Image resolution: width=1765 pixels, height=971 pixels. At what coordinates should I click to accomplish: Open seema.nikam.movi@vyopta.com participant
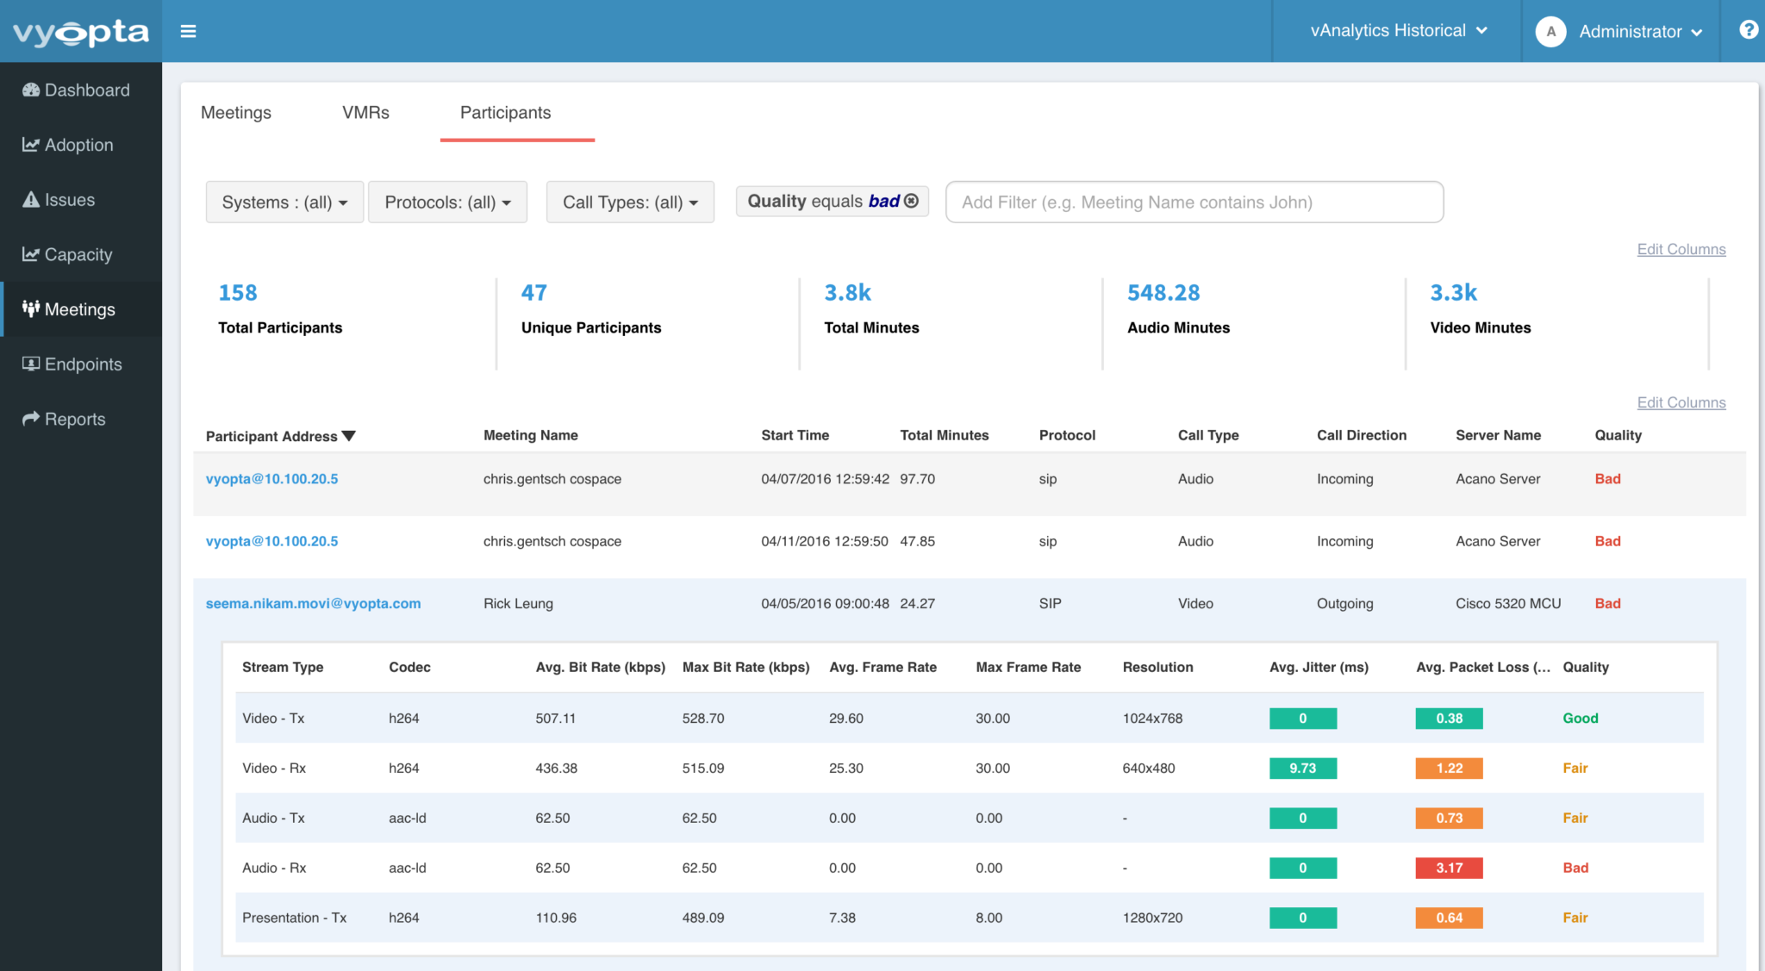[x=313, y=603]
